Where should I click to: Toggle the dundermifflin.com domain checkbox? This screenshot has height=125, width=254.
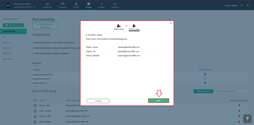pyautogui.click(x=205, y=83)
